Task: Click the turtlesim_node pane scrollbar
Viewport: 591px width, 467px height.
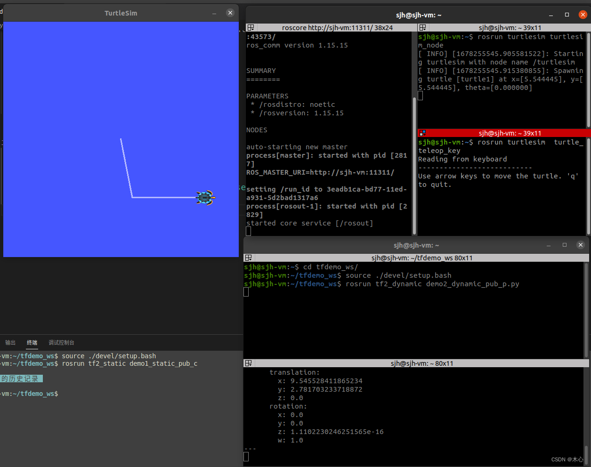Action: point(588,80)
